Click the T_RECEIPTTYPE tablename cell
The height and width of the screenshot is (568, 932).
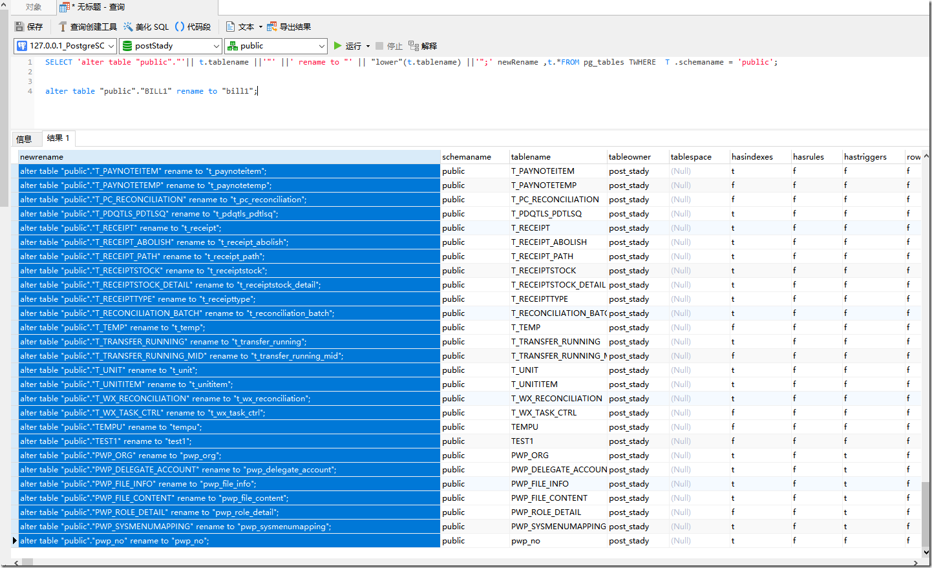558,299
